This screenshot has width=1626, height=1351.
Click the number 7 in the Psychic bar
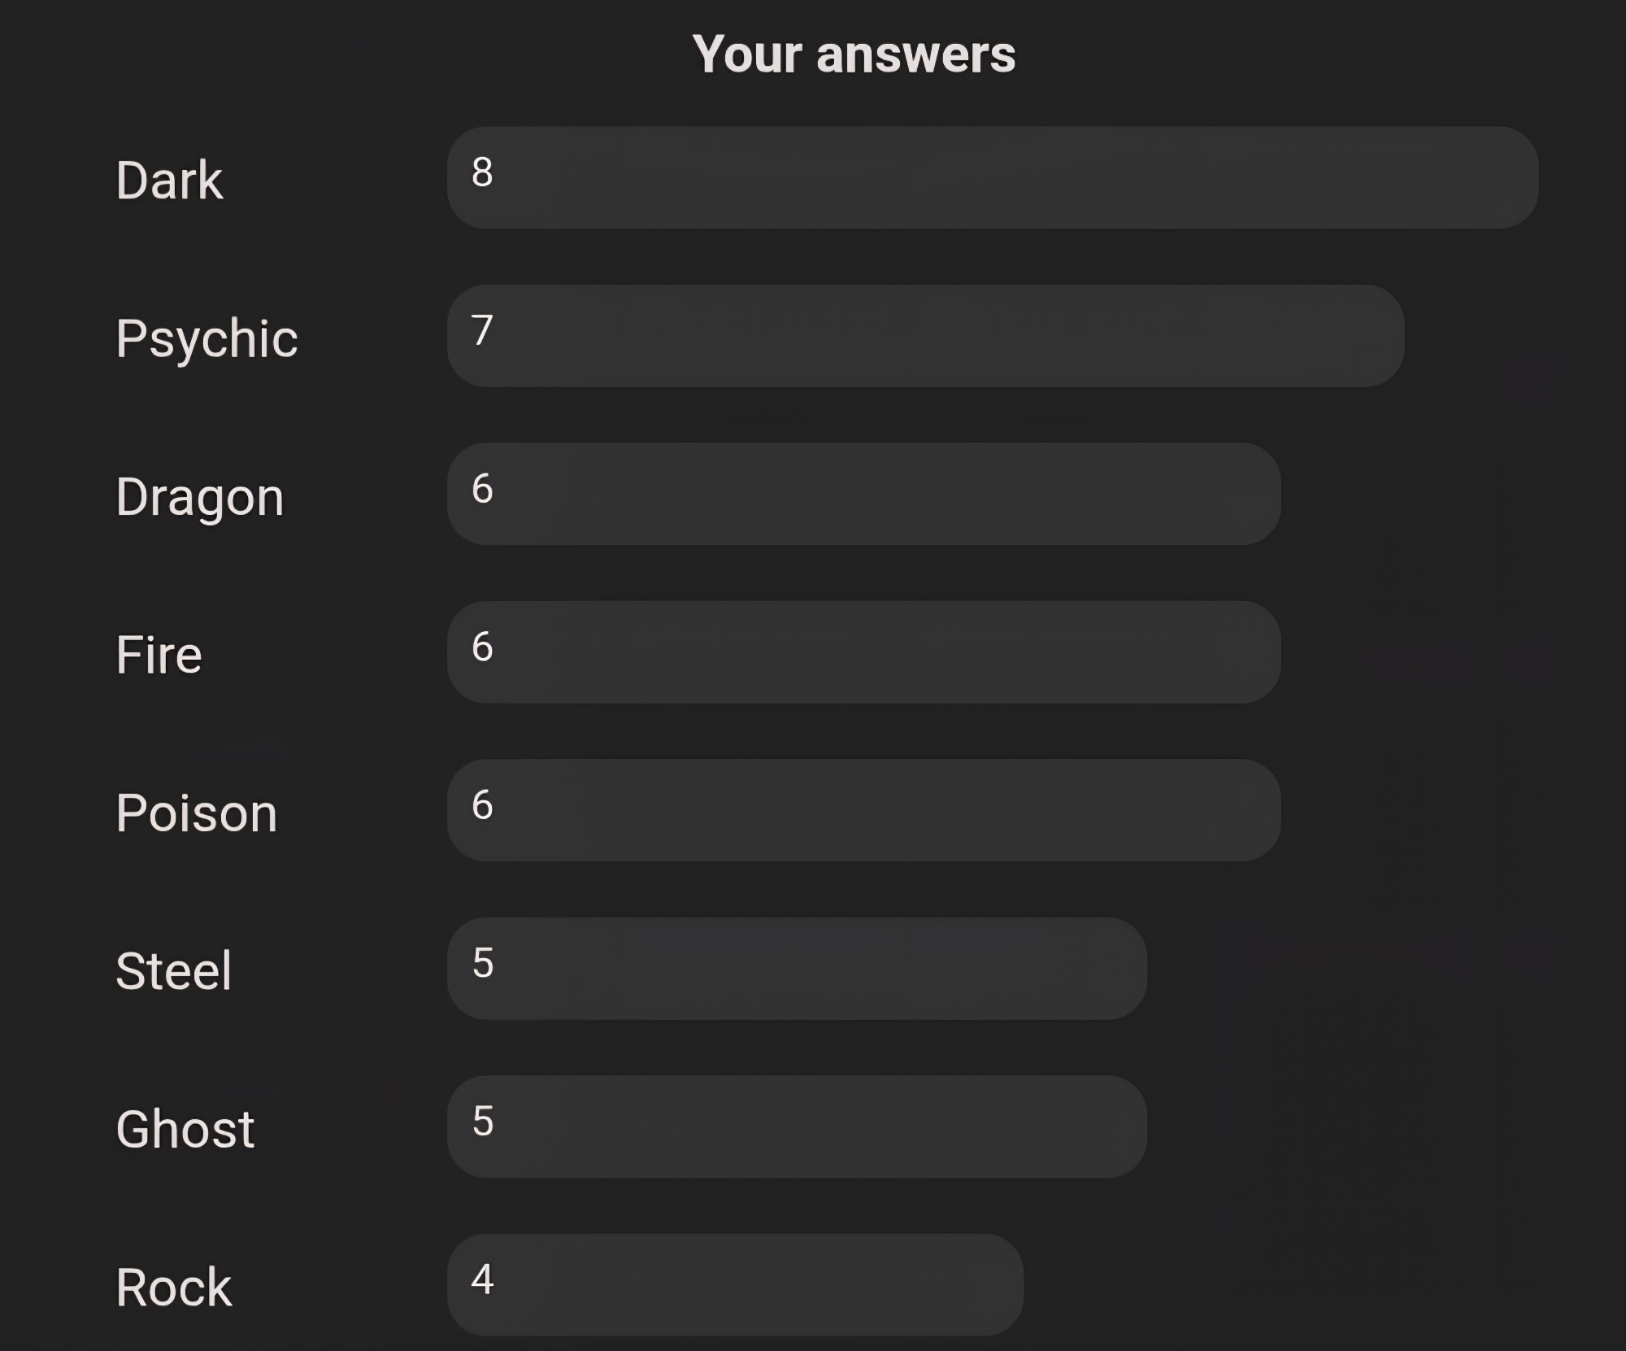point(482,330)
